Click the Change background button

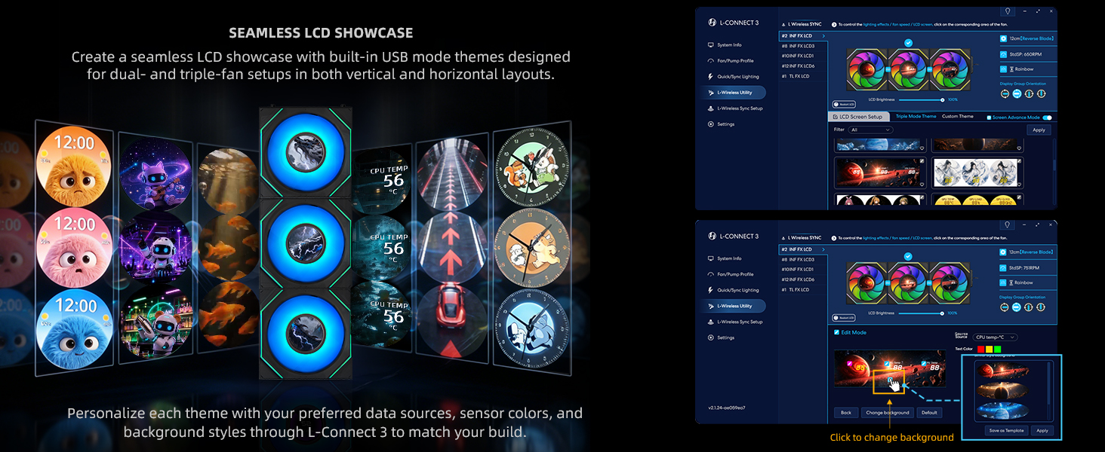[x=887, y=413]
